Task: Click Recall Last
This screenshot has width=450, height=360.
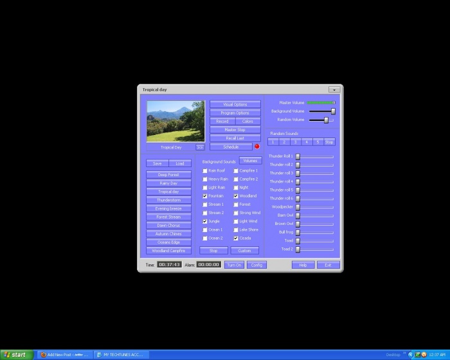Action: 235,138
